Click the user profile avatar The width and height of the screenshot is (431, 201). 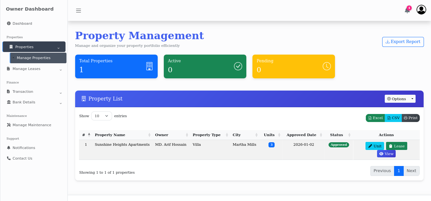(421, 10)
